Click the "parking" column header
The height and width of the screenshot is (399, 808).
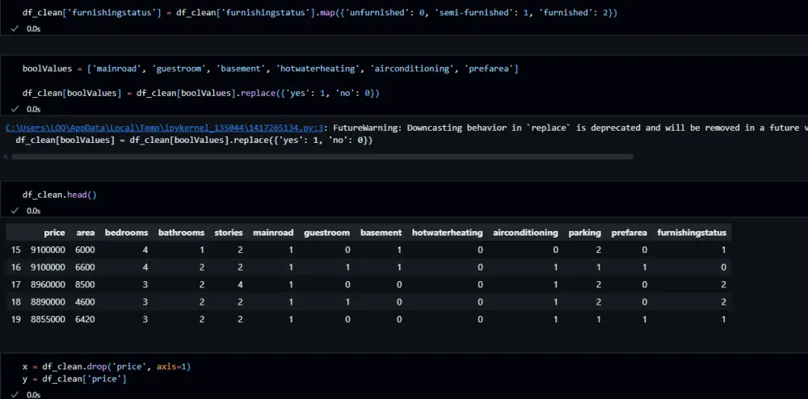583,233
